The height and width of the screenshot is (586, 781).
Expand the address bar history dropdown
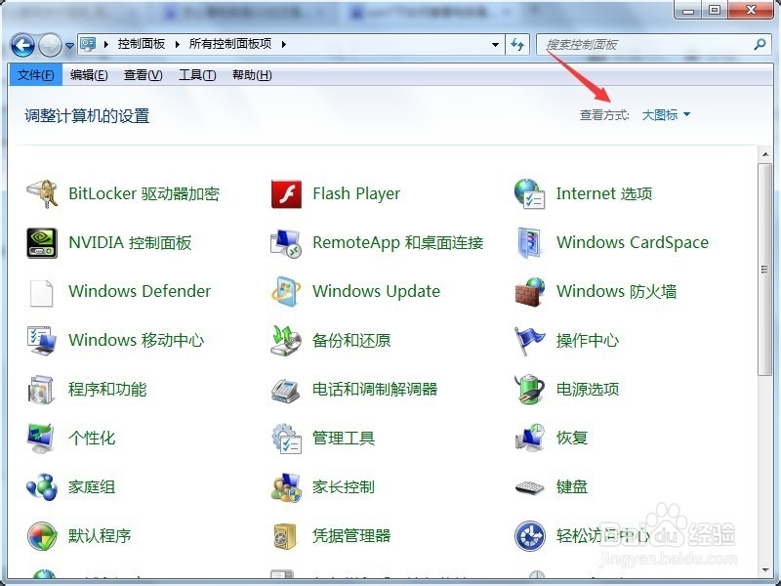[495, 44]
